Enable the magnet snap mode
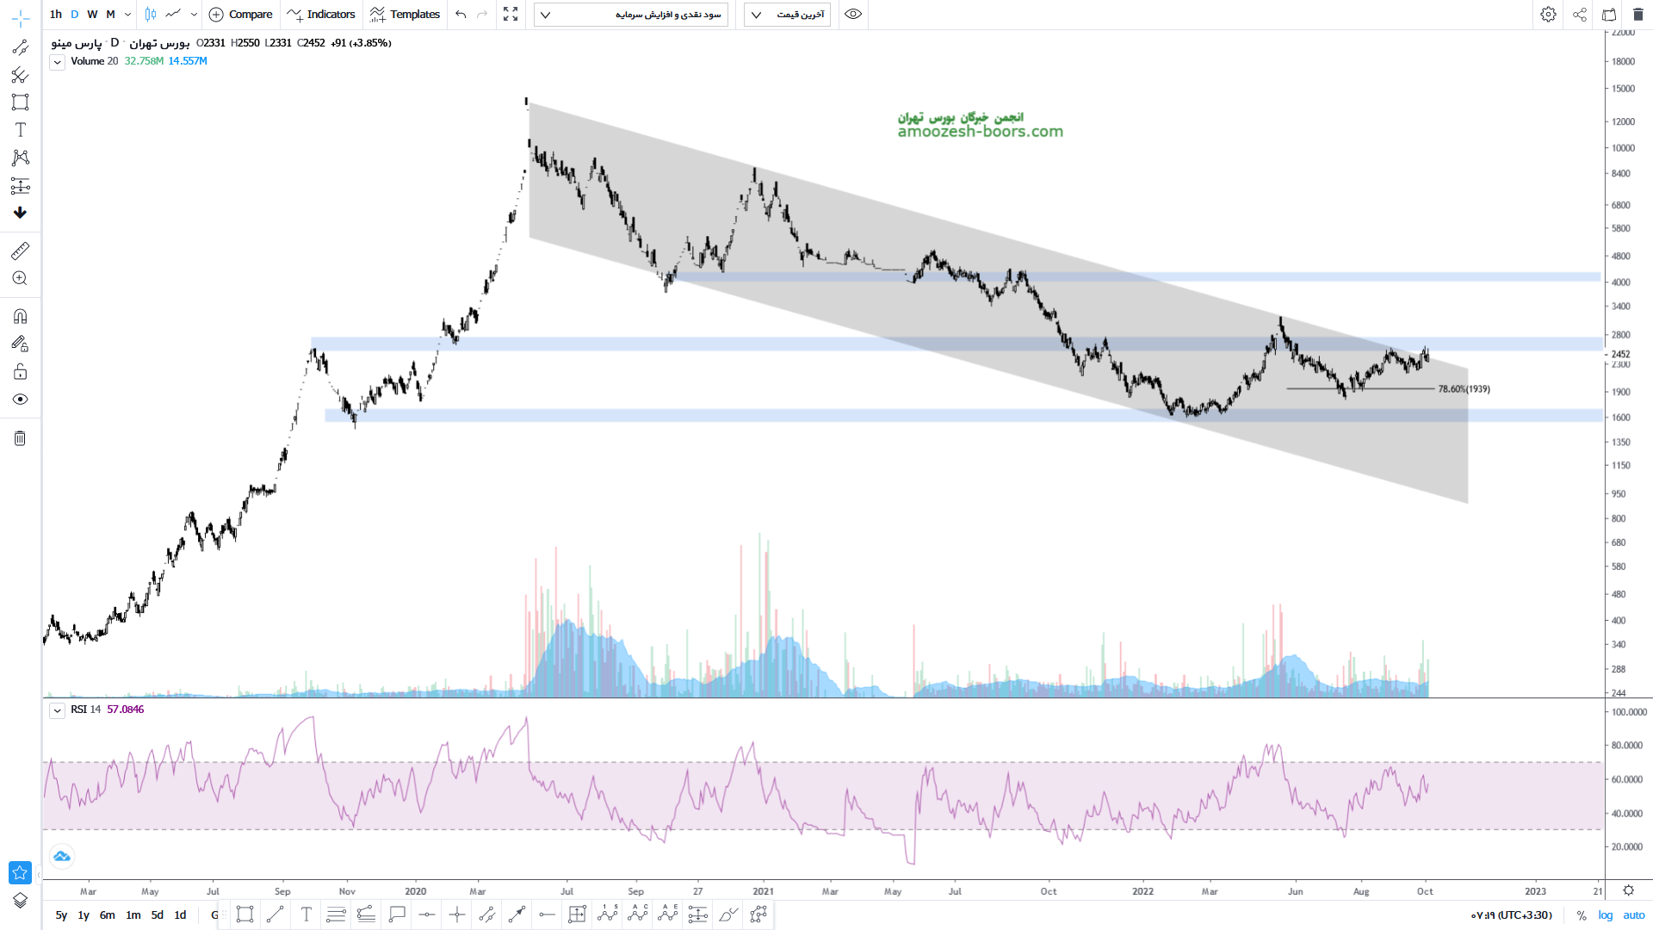Image resolution: width=1653 pixels, height=930 pixels. 20,316
